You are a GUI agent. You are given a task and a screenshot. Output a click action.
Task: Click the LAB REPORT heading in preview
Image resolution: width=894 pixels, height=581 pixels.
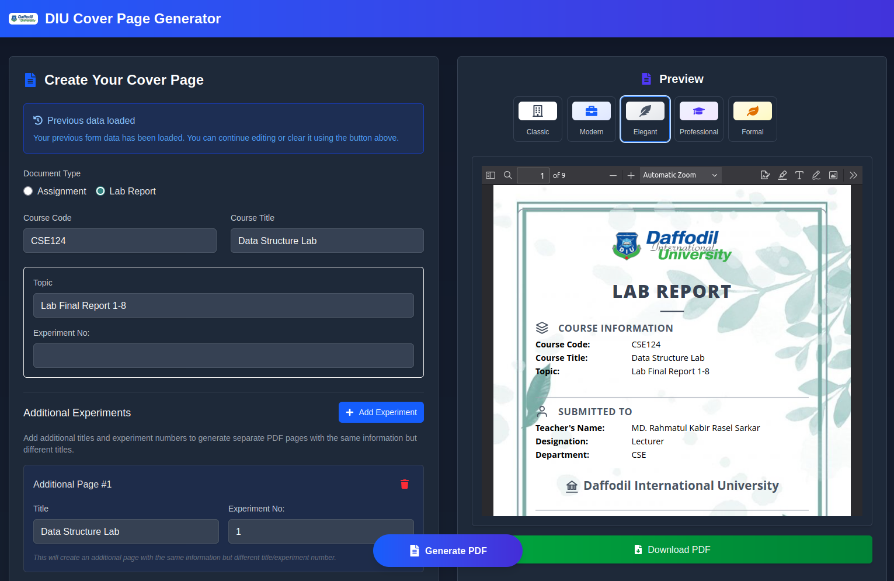click(672, 291)
